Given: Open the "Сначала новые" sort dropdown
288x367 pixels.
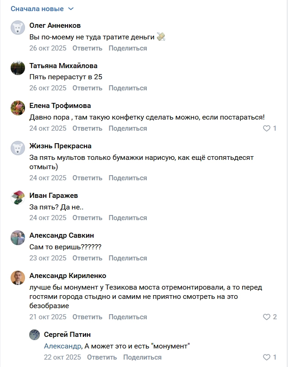Looking at the screenshot, I should pos(42,9).
